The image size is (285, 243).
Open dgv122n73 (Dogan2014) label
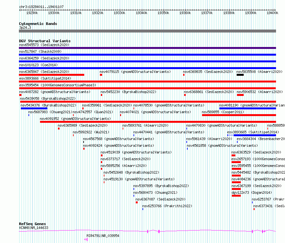point(252,192)
